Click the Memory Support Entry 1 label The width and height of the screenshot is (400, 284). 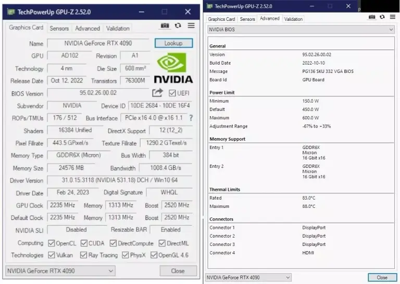216,147
